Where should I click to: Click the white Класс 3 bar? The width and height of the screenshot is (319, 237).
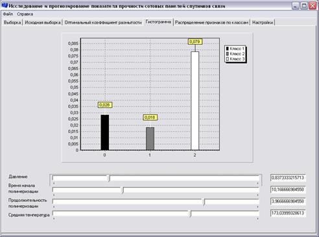tap(195, 101)
